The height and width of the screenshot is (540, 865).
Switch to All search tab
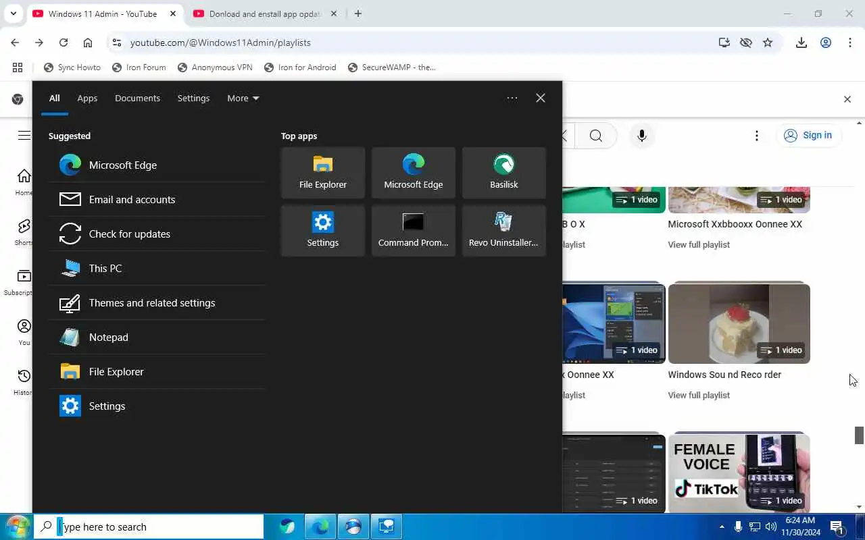[x=54, y=98]
